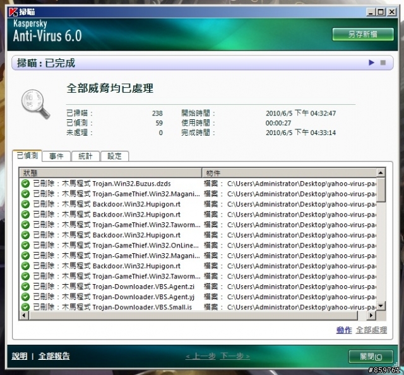This screenshot has height=375, width=404.
Task: Click green check icon for Trojan-Downloader.VBS.Agent.zi row
Action: [x=25, y=287]
